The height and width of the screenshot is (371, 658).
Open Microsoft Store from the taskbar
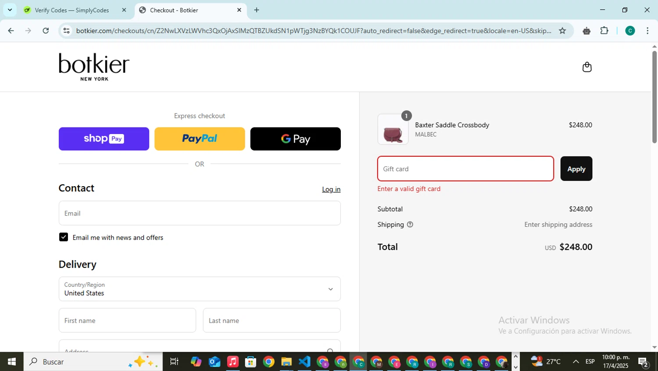(x=250, y=362)
